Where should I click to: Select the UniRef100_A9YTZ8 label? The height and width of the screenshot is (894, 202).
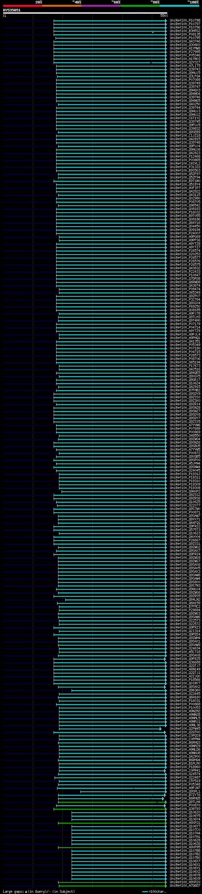point(185,244)
